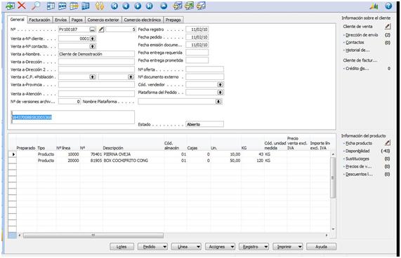Click middle of the three window-arrow toolbar icons

point(189,6)
